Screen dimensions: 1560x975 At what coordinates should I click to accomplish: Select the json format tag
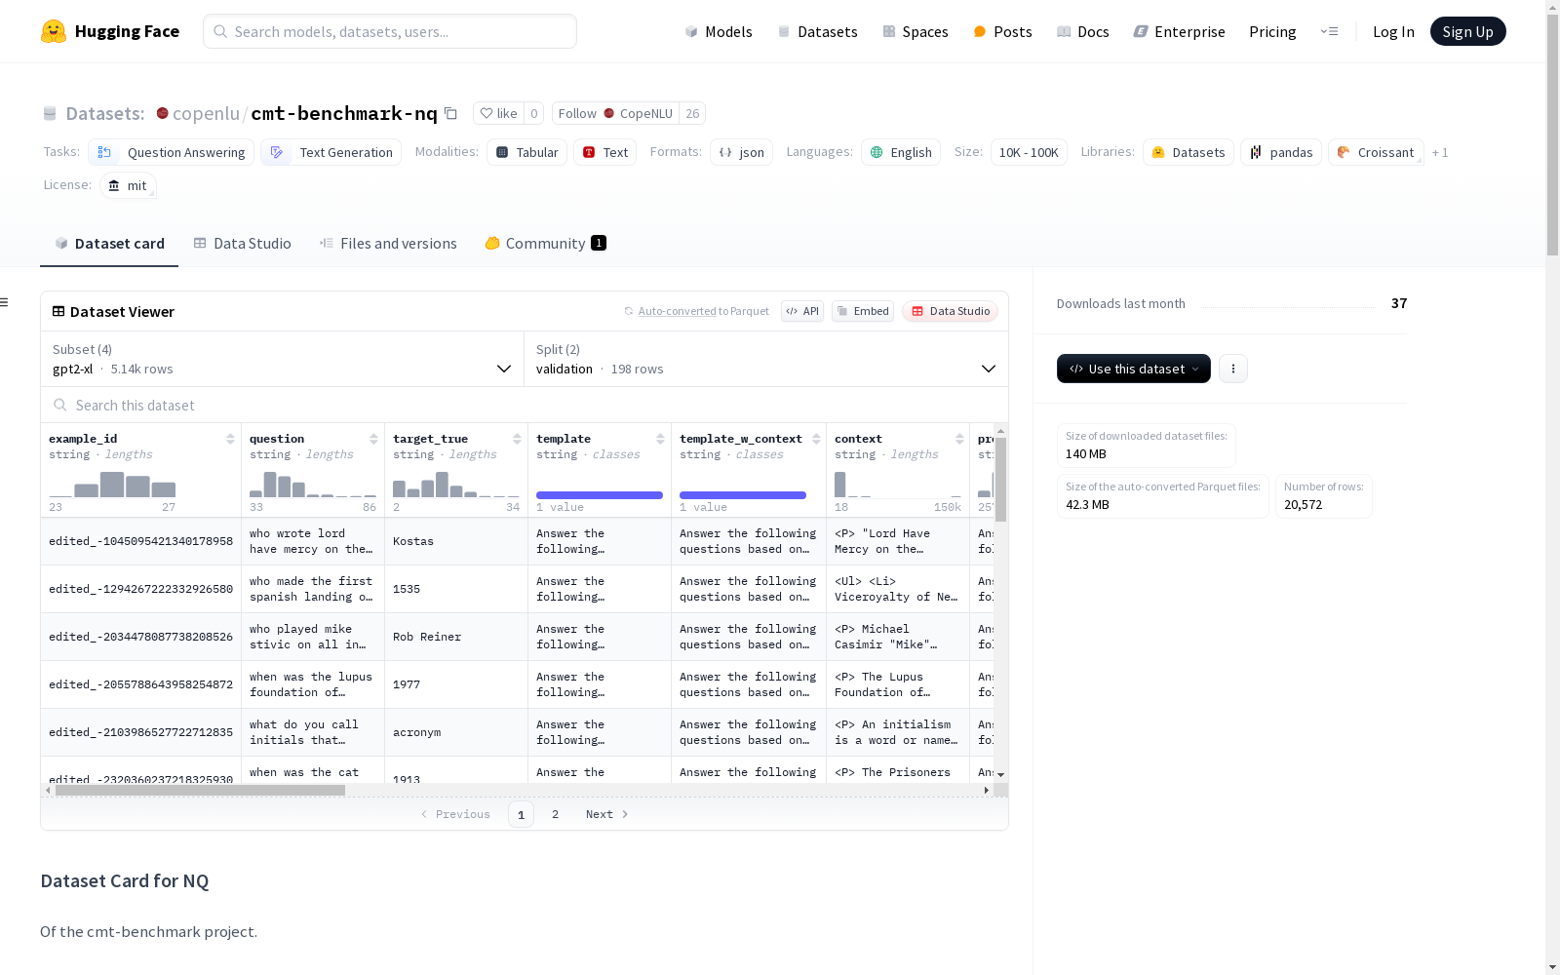coord(741,152)
